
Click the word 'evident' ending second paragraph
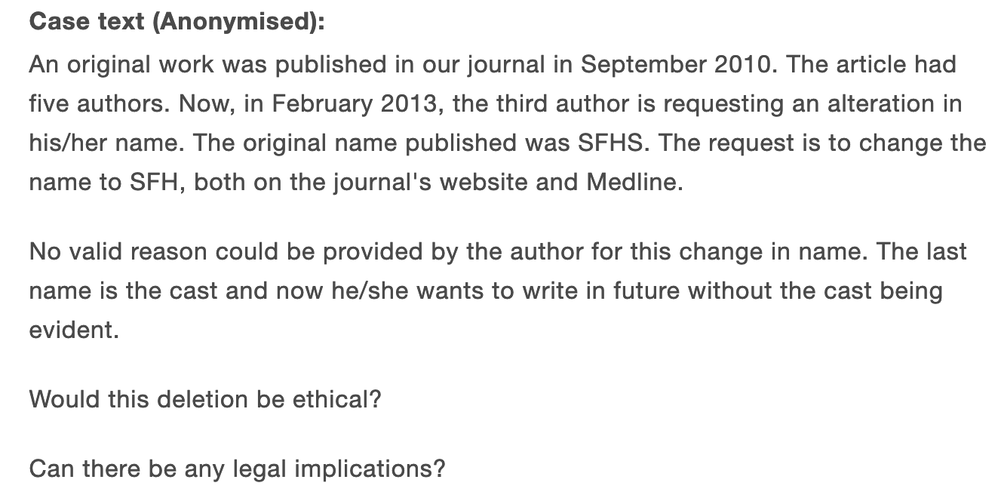(x=72, y=330)
